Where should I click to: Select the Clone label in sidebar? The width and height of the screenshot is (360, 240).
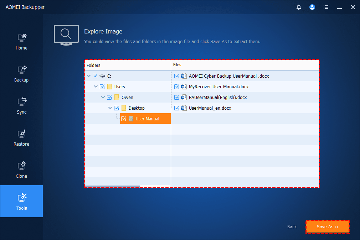point(21,176)
